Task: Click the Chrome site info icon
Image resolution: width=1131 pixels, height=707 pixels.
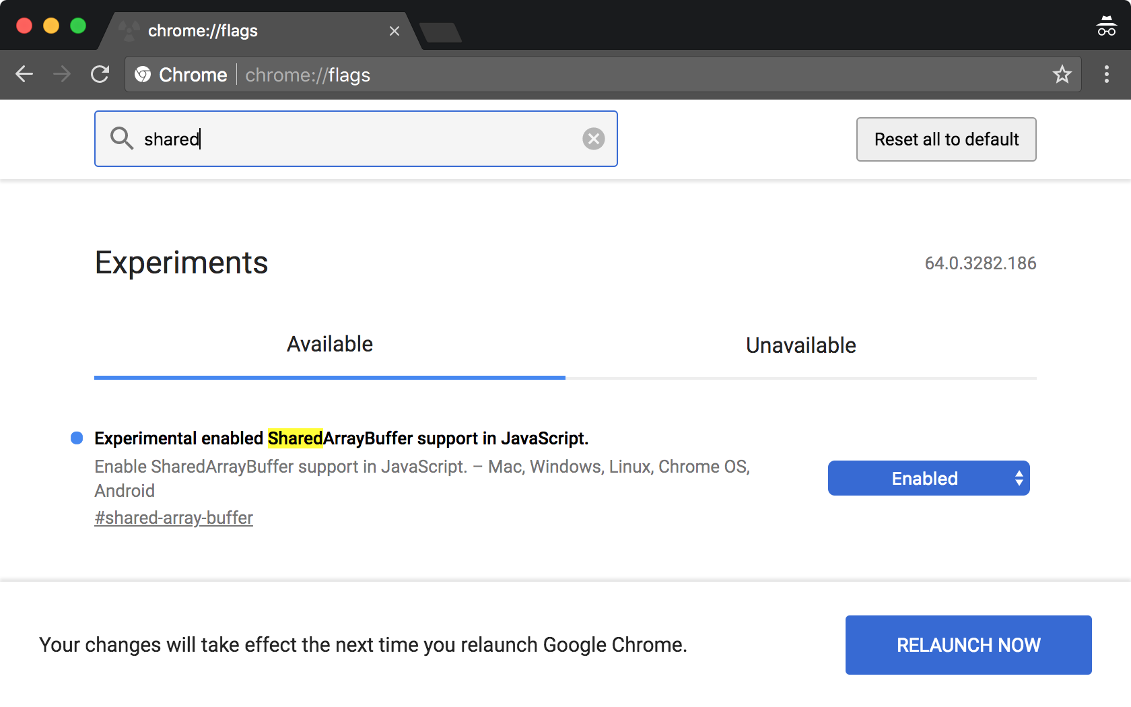Action: (143, 74)
